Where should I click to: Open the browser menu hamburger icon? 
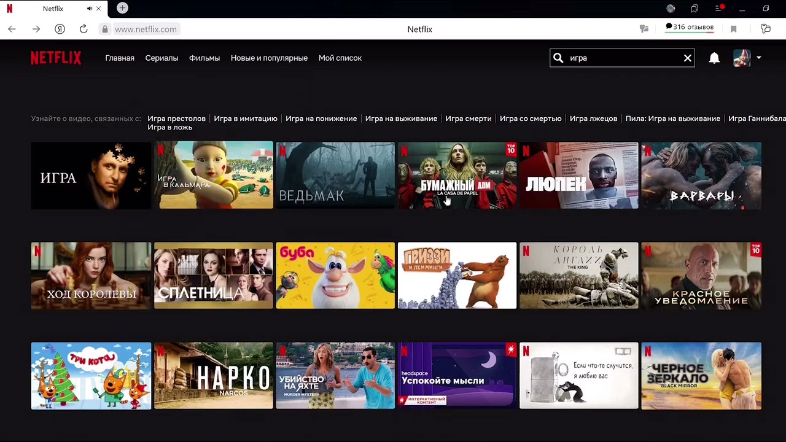point(719,9)
